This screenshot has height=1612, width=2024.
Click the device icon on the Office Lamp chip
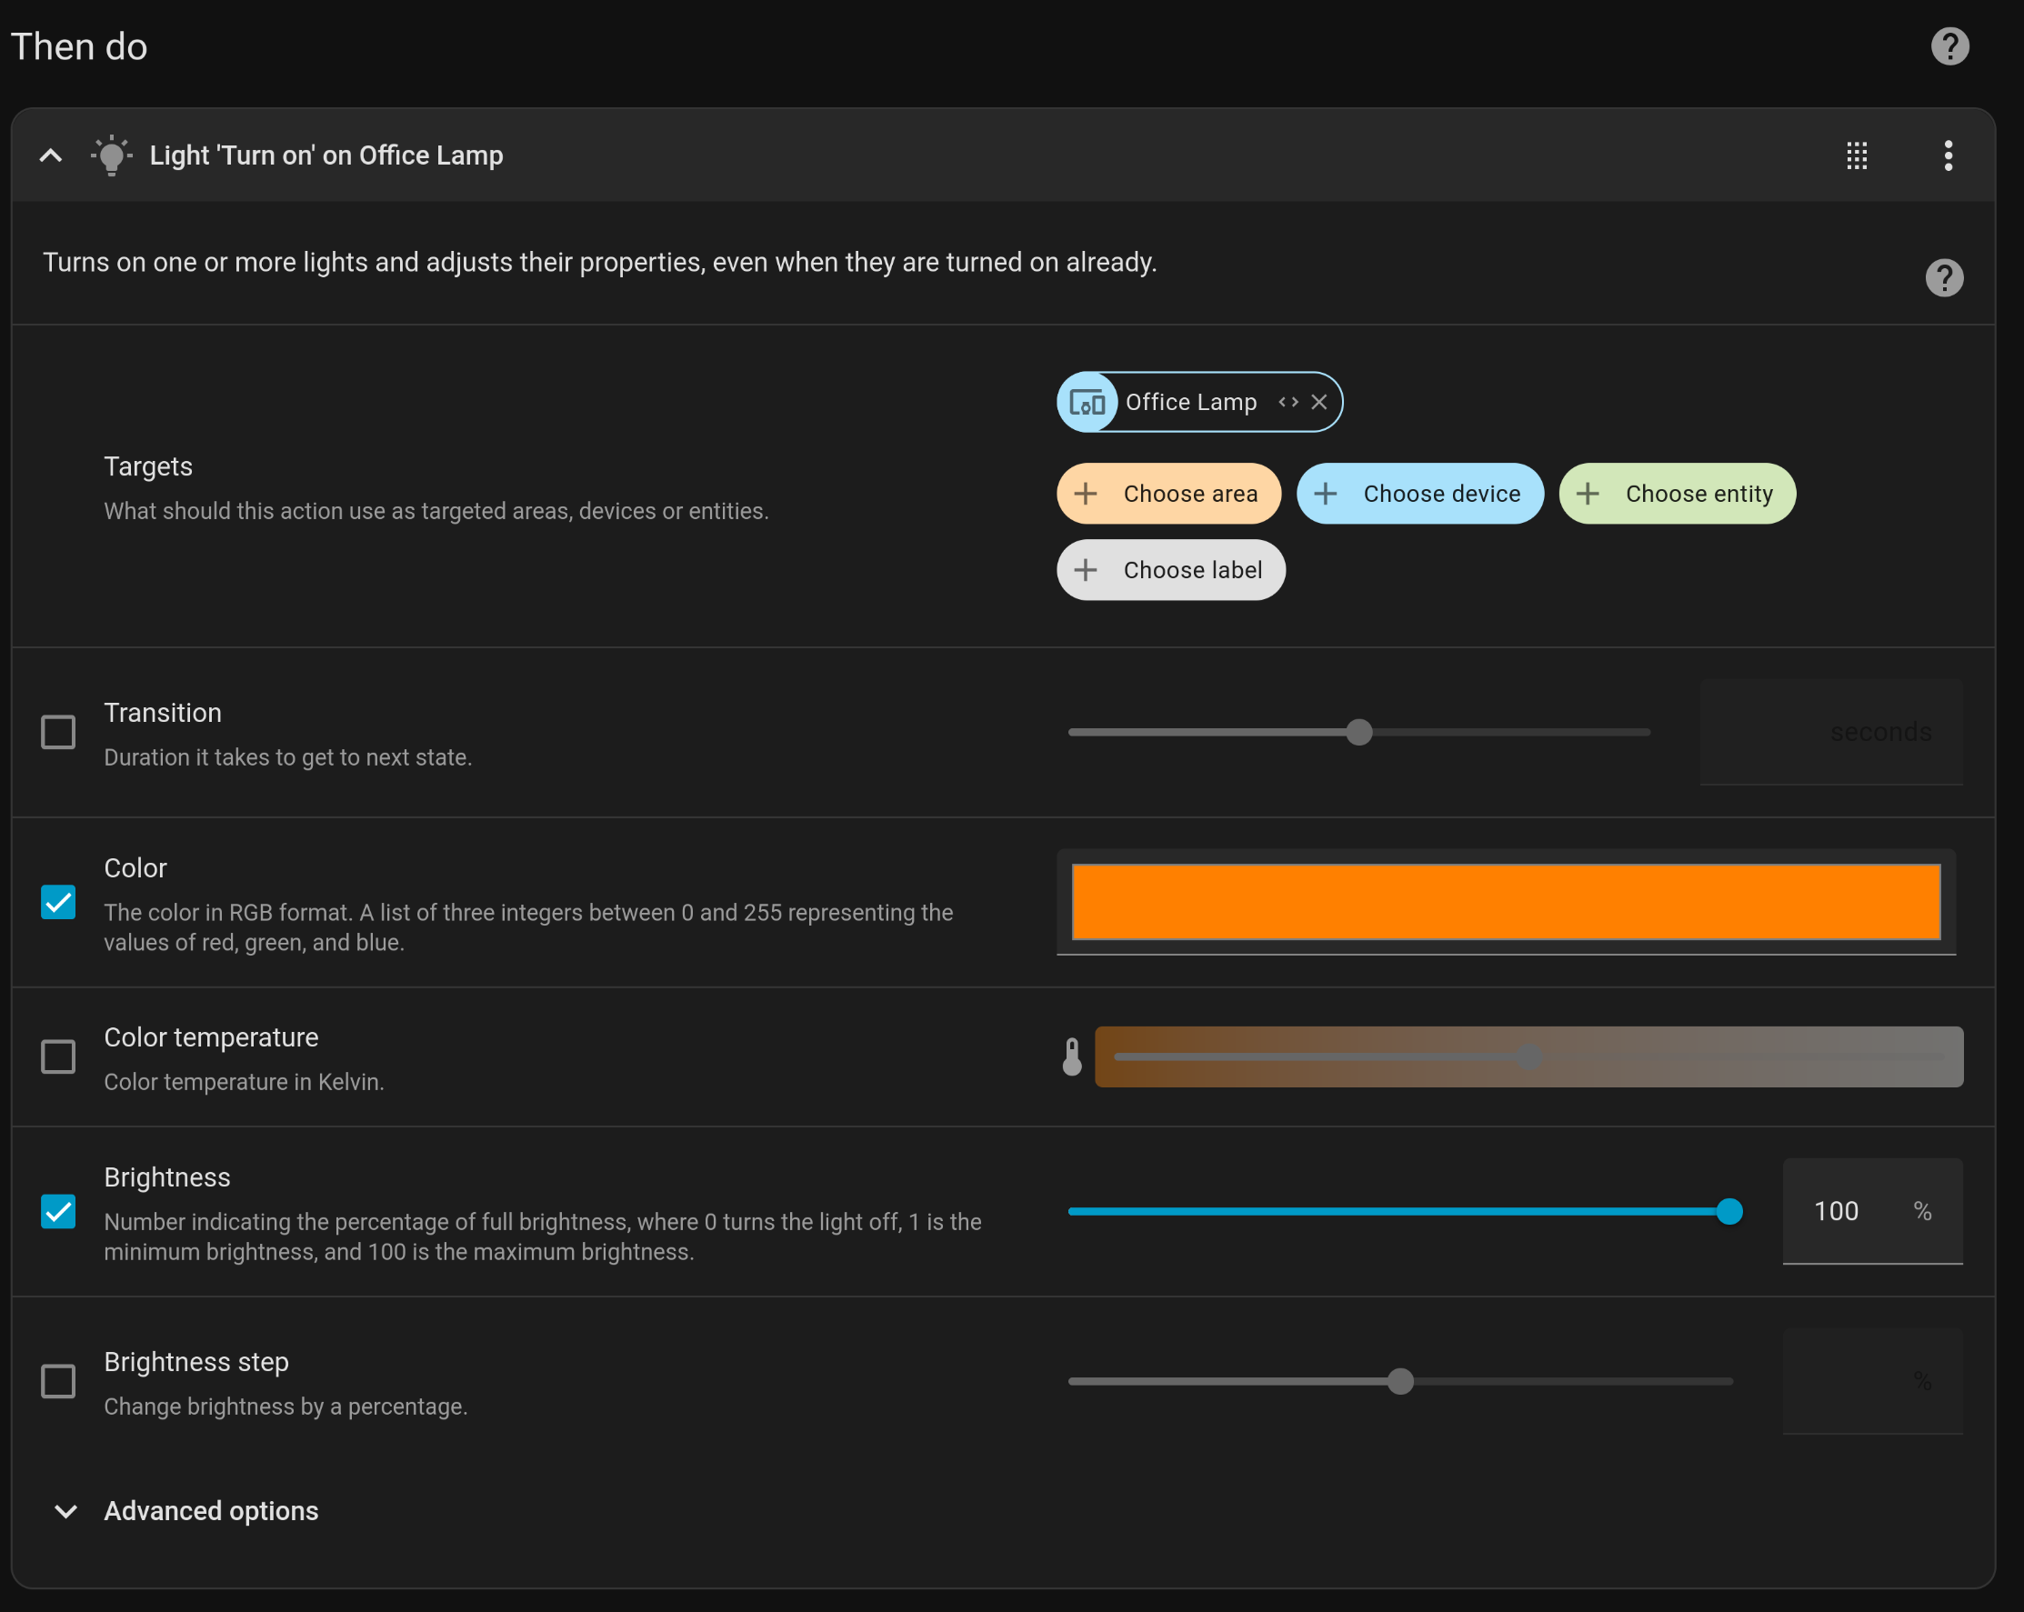(1087, 403)
